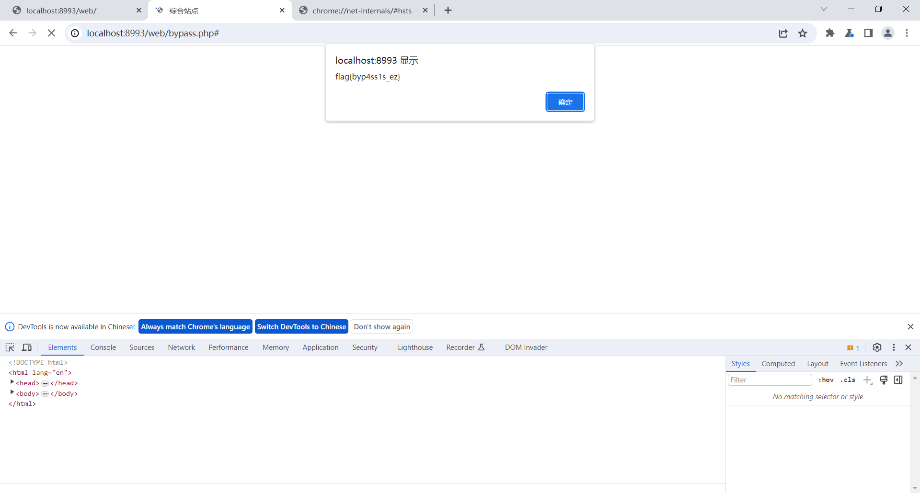
Task: Expand the head element node
Action: [x=12, y=382]
